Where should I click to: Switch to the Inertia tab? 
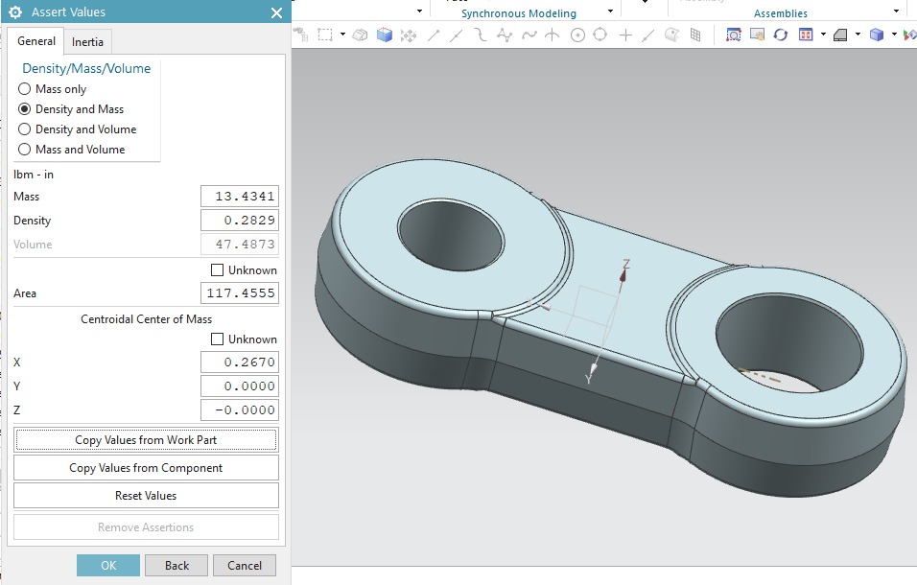[87, 42]
